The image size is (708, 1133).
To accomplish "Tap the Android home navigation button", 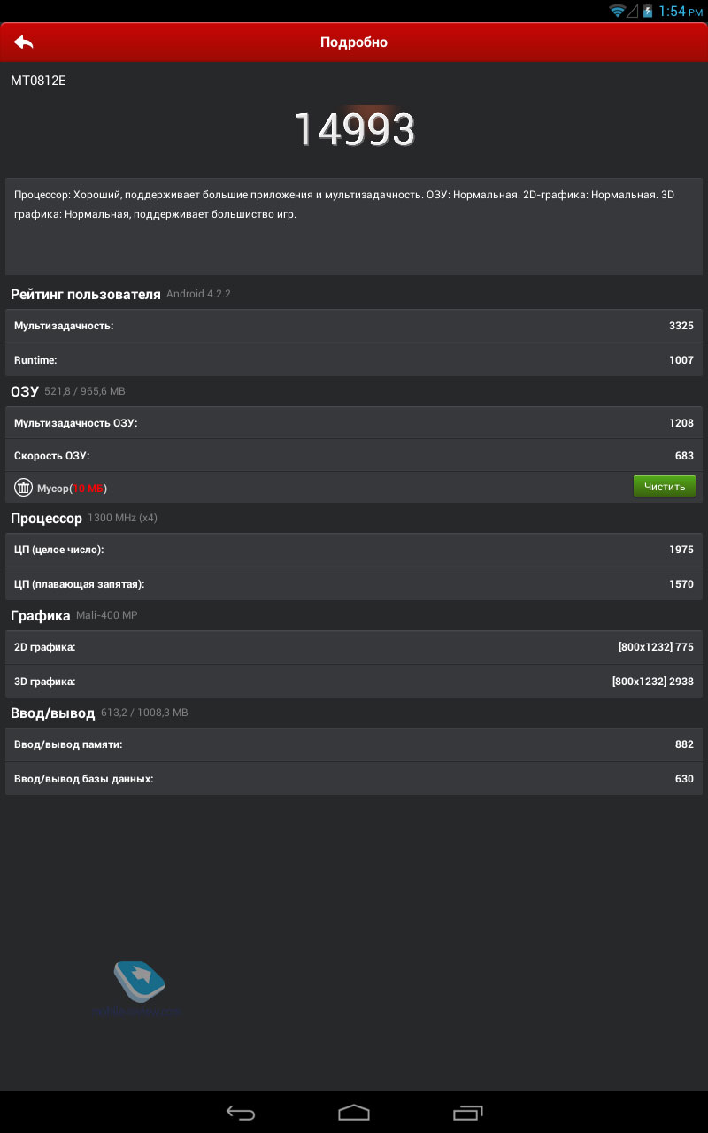I will click(353, 1112).
